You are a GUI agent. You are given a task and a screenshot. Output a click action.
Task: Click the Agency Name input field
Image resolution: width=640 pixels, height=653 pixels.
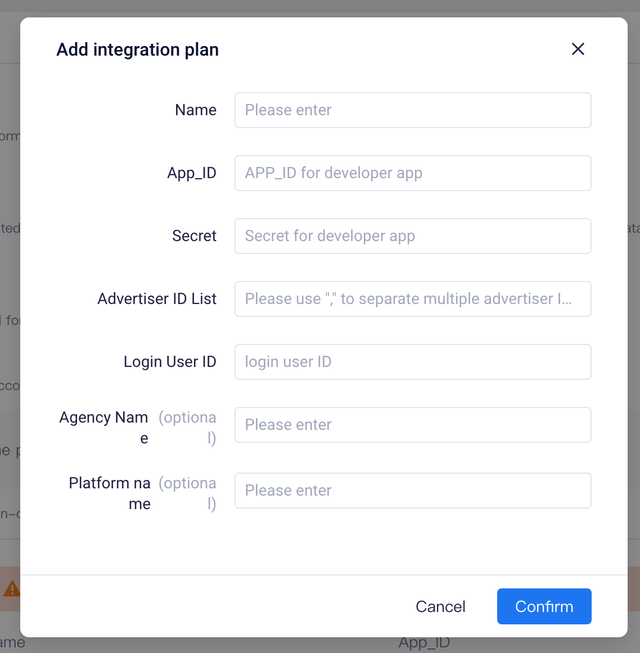pos(413,425)
